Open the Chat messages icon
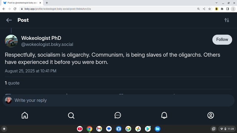Image resolution: width=237 pixels, height=133 pixels. 118,115
